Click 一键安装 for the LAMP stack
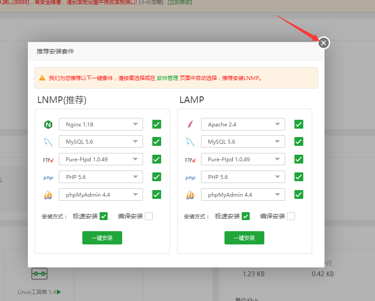Screen dimensions: 375x301 point(244,238)
